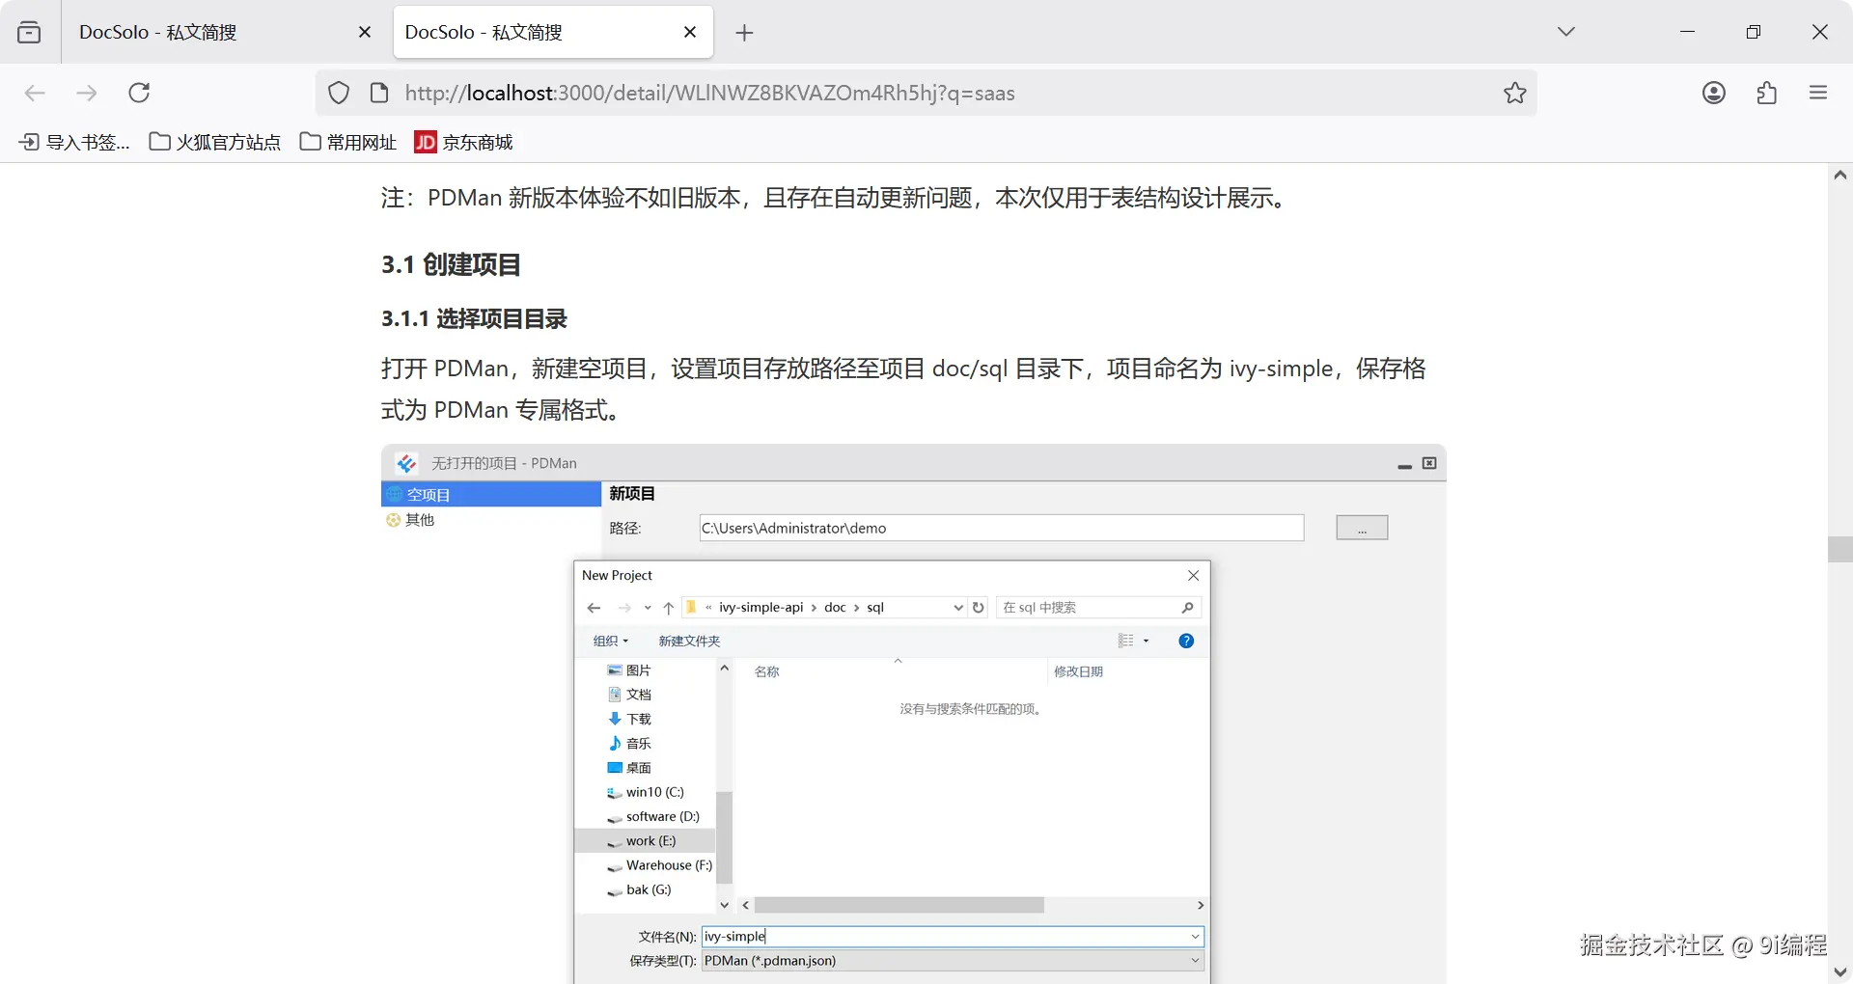Screen dimensions: 1853x984
Task: Click the page vertical scrollbar thumb
Action: (1839, 549)
